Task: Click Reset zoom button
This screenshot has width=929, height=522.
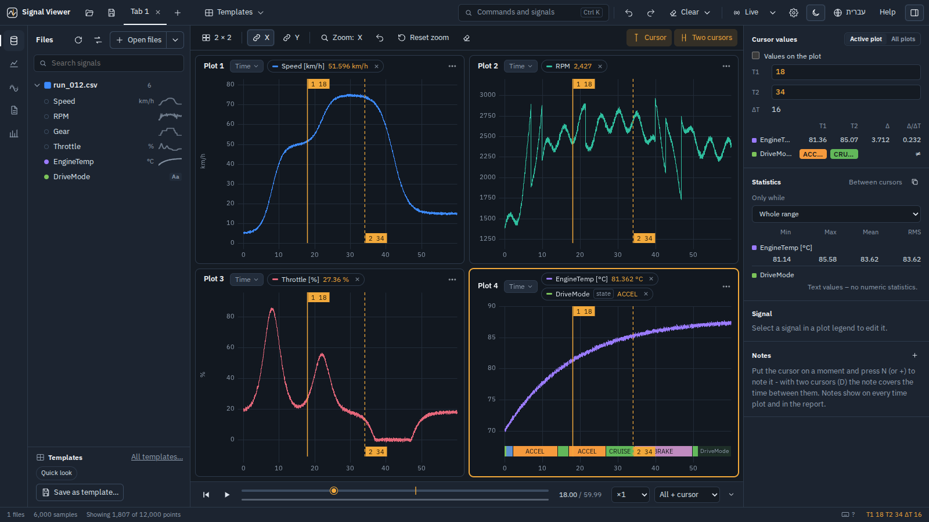Action: (423, 38)
